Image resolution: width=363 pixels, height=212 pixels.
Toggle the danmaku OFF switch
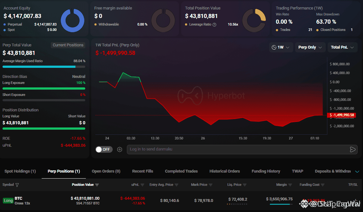click(x=104, y=149)
